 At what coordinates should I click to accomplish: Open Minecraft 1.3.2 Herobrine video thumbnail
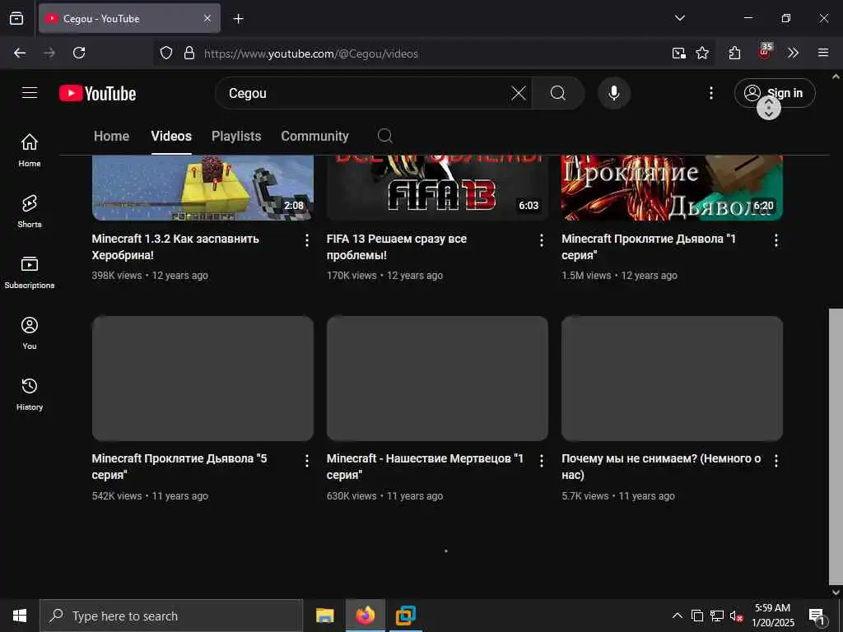(203, 188)
